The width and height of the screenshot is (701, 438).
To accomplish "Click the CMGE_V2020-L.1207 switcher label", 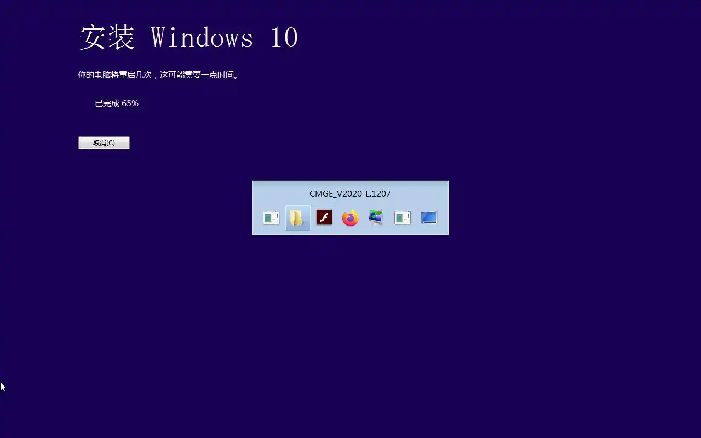I will click(x=350, y=193).
